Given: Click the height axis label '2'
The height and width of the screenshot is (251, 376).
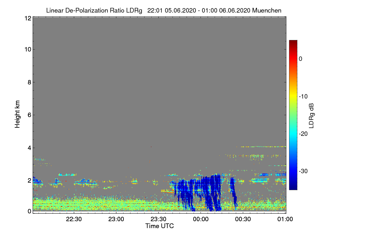Looking at the screenshot, I should point(29,180).
